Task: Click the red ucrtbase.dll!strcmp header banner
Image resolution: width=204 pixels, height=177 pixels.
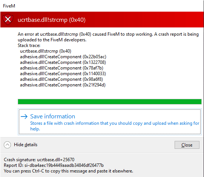Action: click(x=102, y=20)
